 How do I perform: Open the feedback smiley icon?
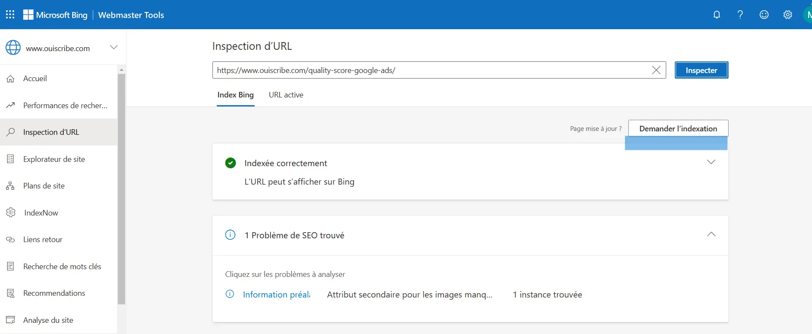[764, 15]
